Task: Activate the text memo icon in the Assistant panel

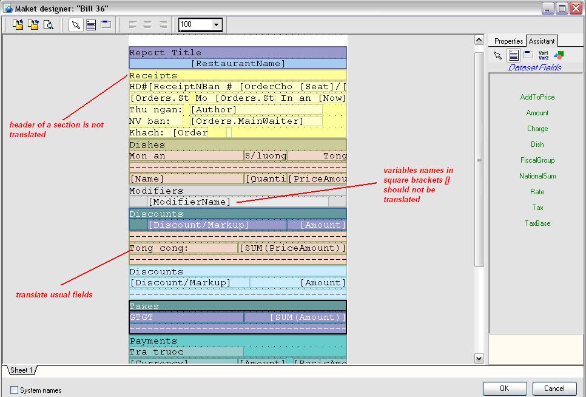Action: coord(513,55)
